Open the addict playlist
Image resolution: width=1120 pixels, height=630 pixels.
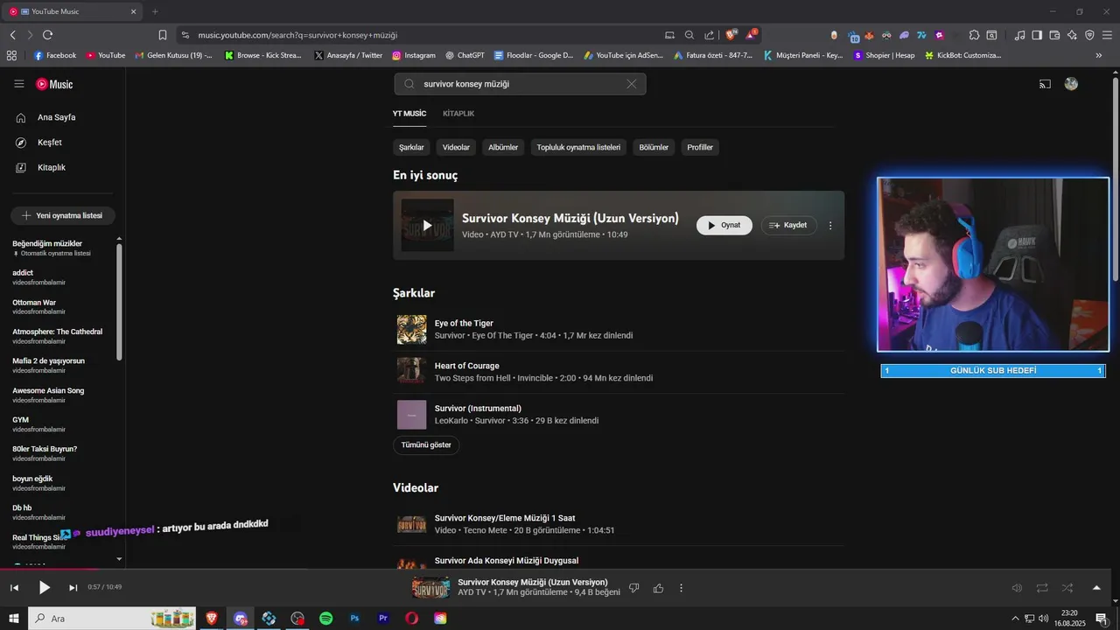[23, 273]
